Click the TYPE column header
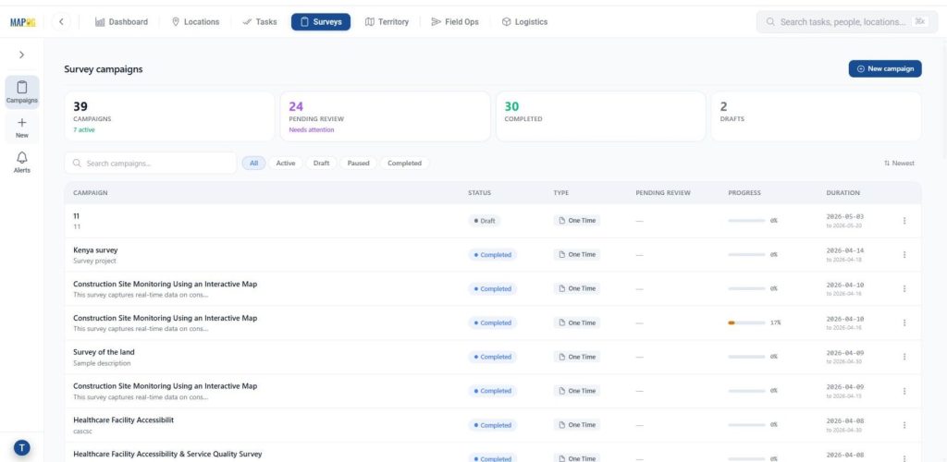 560,193
